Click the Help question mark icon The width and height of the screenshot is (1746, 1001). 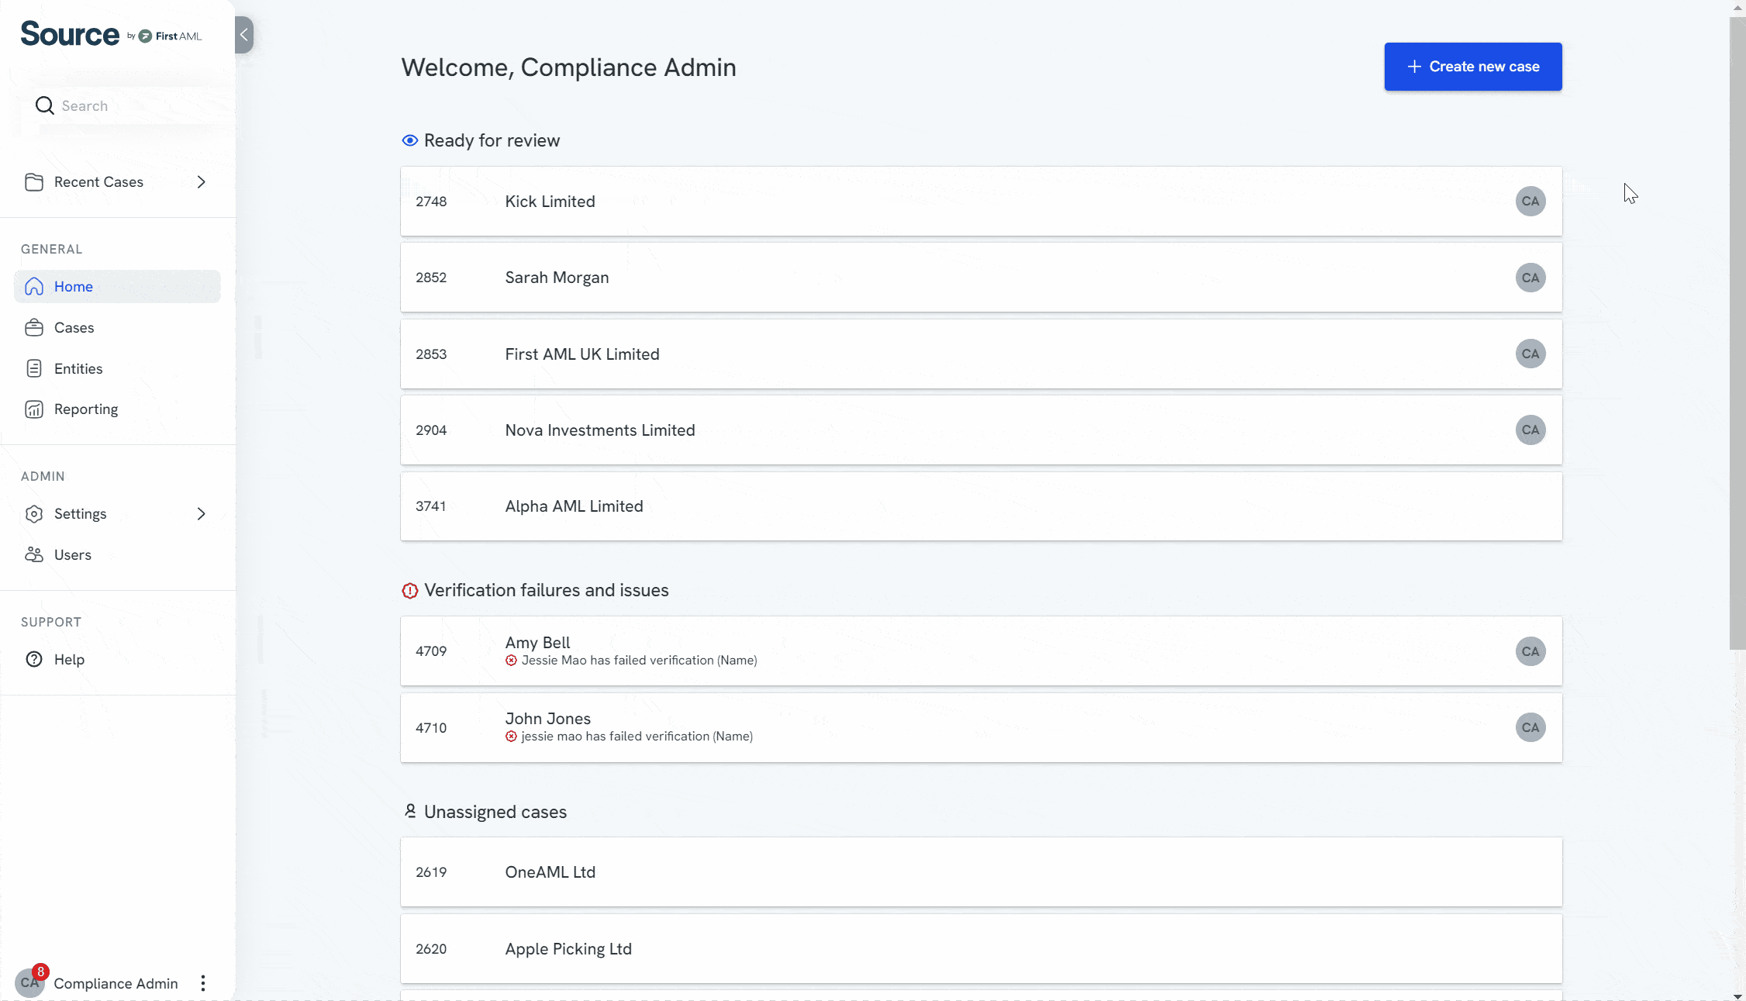[x=34, y=660]
